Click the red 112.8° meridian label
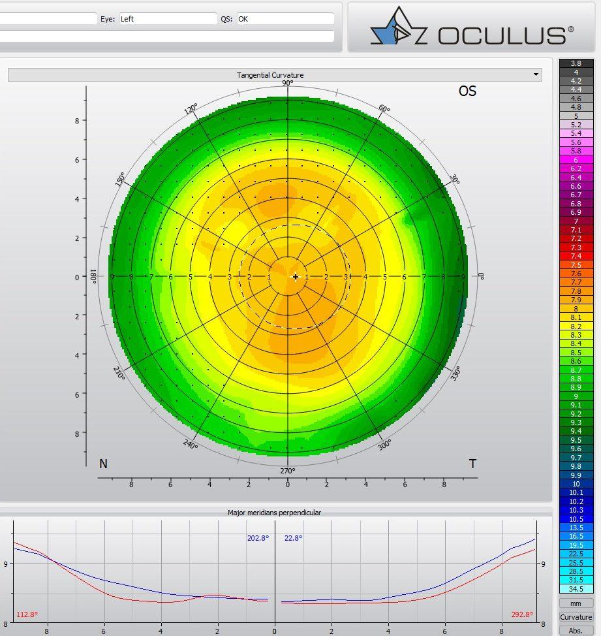Screen dimensions: 601x636 tap(26, 614)
